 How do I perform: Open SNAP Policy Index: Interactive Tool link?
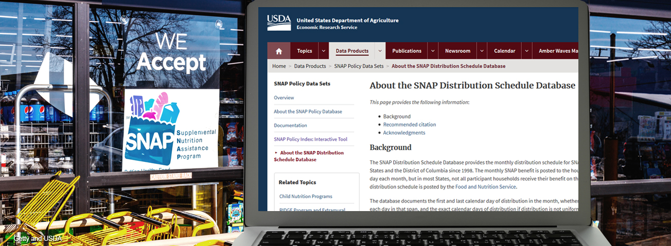[310, 139]
